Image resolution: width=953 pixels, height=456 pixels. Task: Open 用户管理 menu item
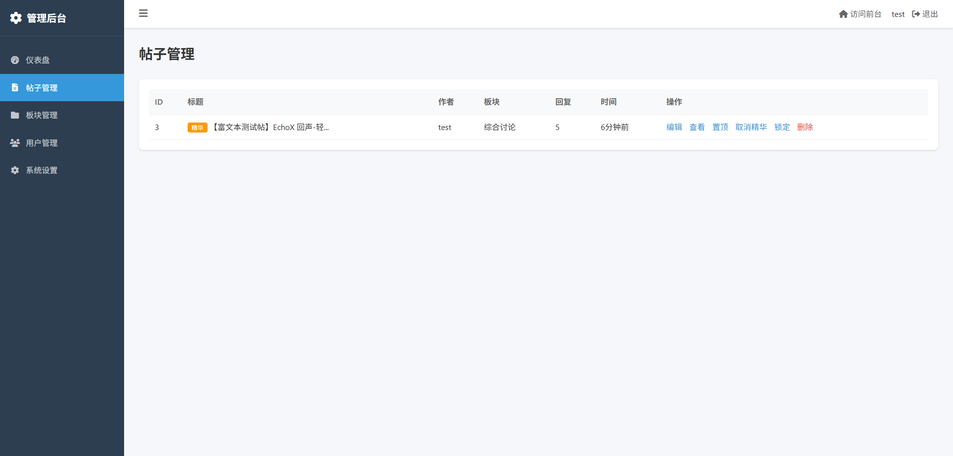[x=42, y=143]
